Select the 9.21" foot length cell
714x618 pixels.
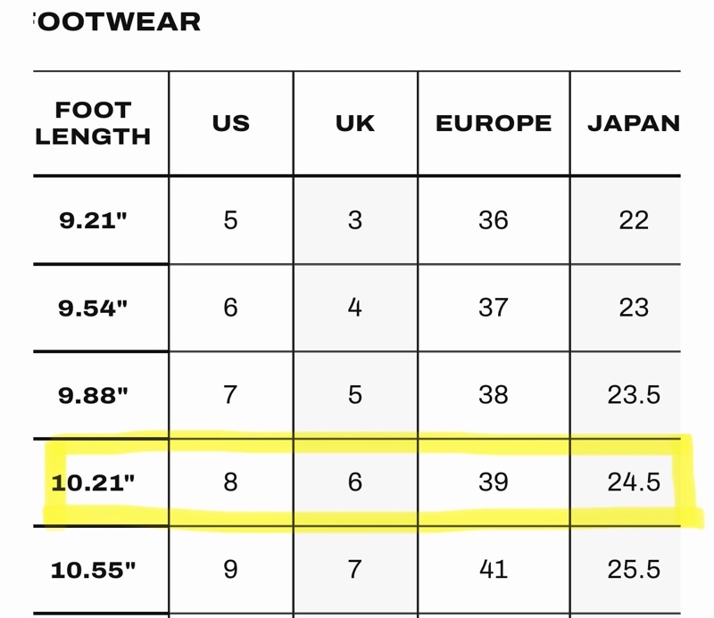tap(93, 221)
